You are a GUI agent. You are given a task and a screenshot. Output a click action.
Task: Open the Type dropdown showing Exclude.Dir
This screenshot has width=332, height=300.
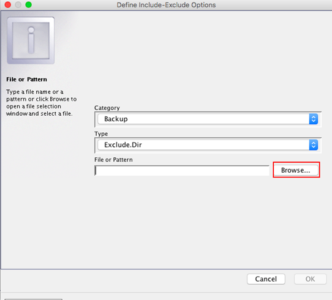(208, 145)
